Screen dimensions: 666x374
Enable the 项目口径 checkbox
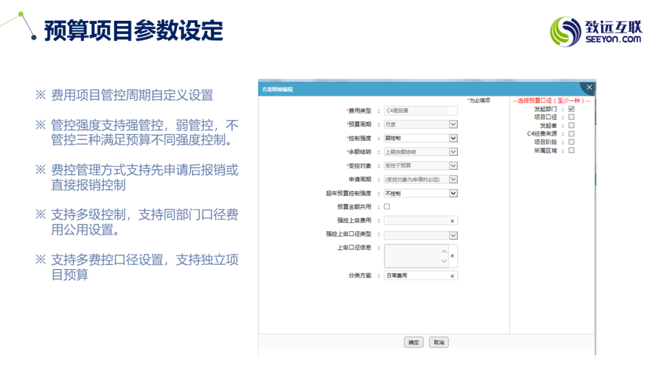coord(571,118)
